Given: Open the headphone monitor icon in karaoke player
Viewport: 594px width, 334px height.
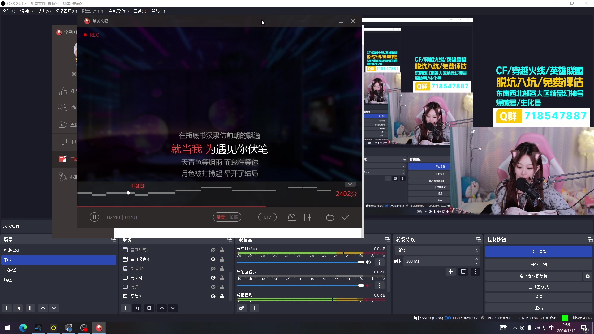Looking at the screenshot, I should tap(292, 217).
